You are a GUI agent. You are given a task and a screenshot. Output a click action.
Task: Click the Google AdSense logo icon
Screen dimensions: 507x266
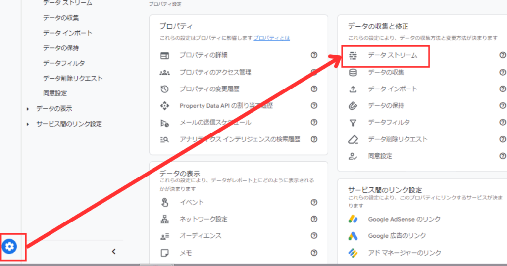[353, 219]
